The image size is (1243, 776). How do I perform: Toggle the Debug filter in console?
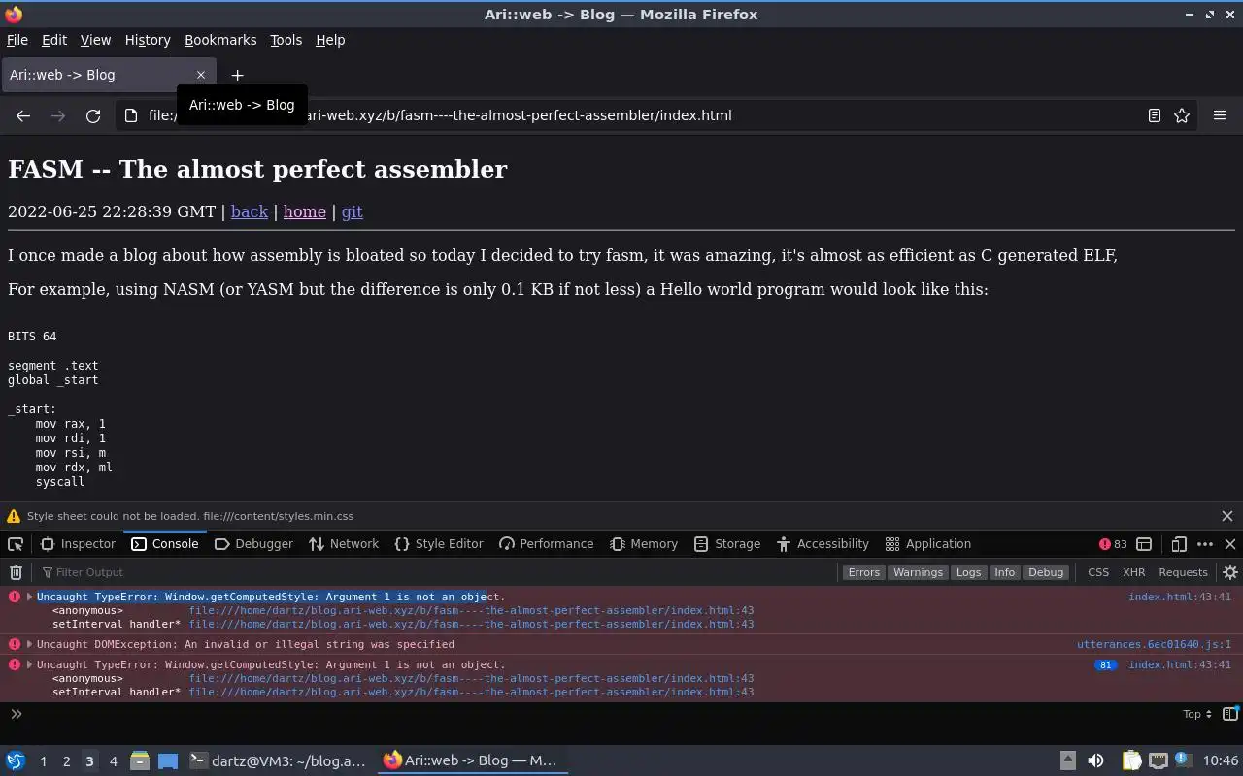[x=1046, y=572]
